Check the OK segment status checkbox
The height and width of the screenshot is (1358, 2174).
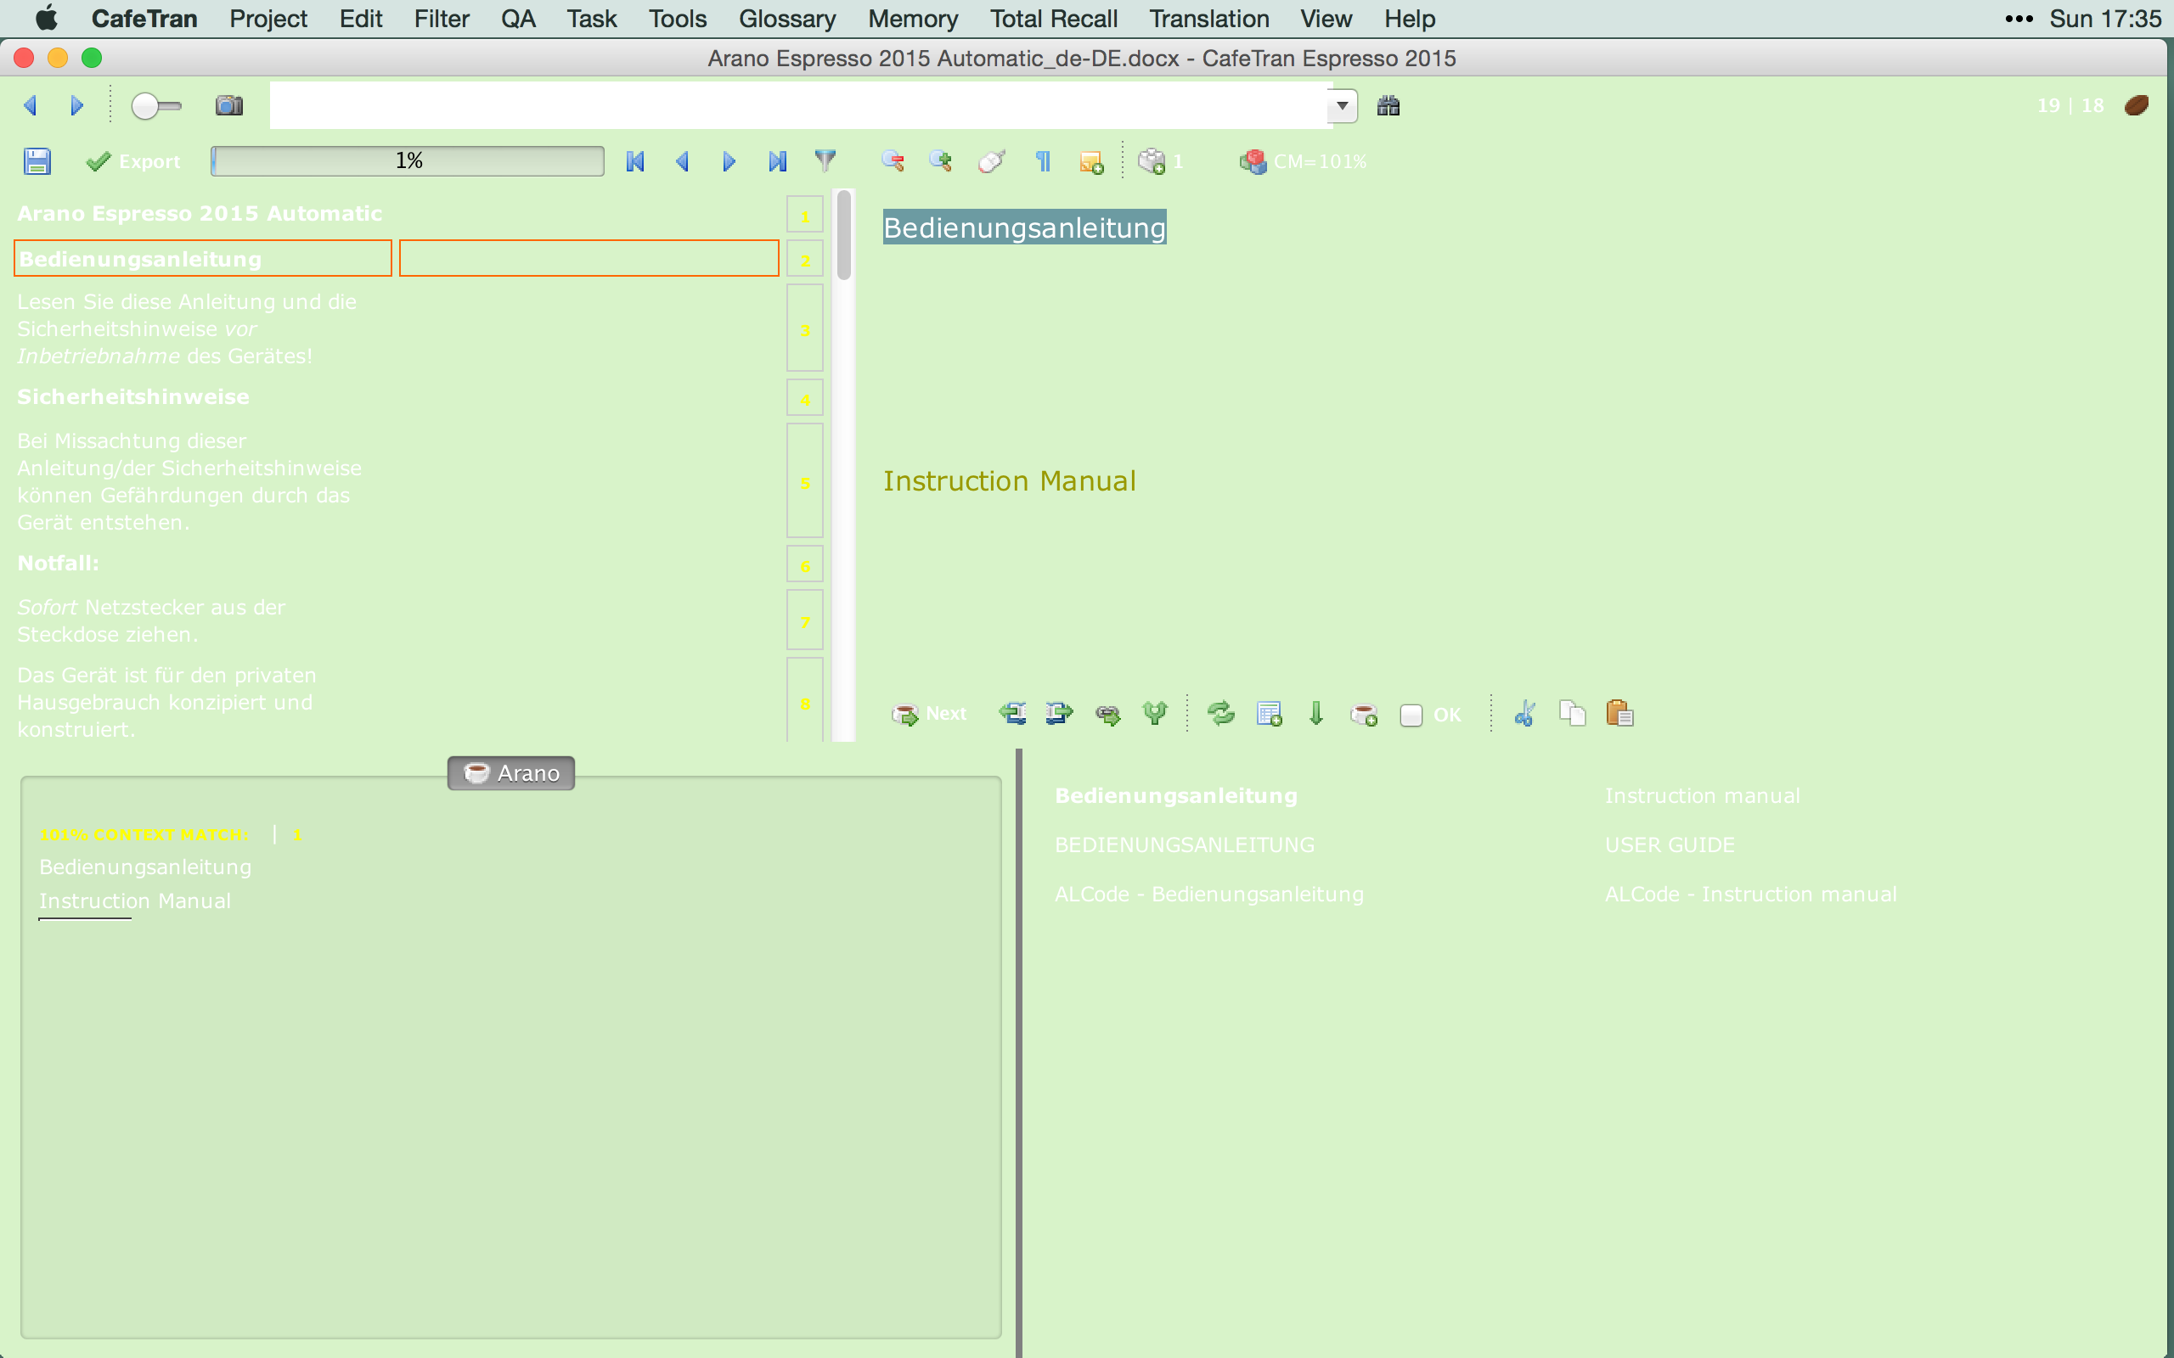(x=1411, y=715)
